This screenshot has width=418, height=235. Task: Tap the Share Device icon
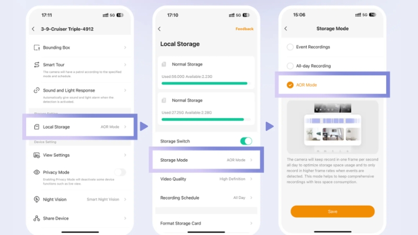tap(37, 218)
